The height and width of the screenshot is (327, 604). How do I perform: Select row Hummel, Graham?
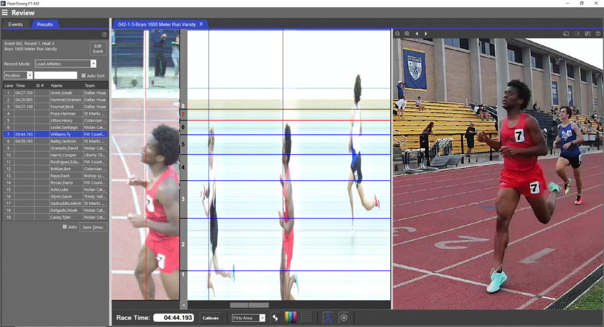pyautogui.click(x=55, y=100)
